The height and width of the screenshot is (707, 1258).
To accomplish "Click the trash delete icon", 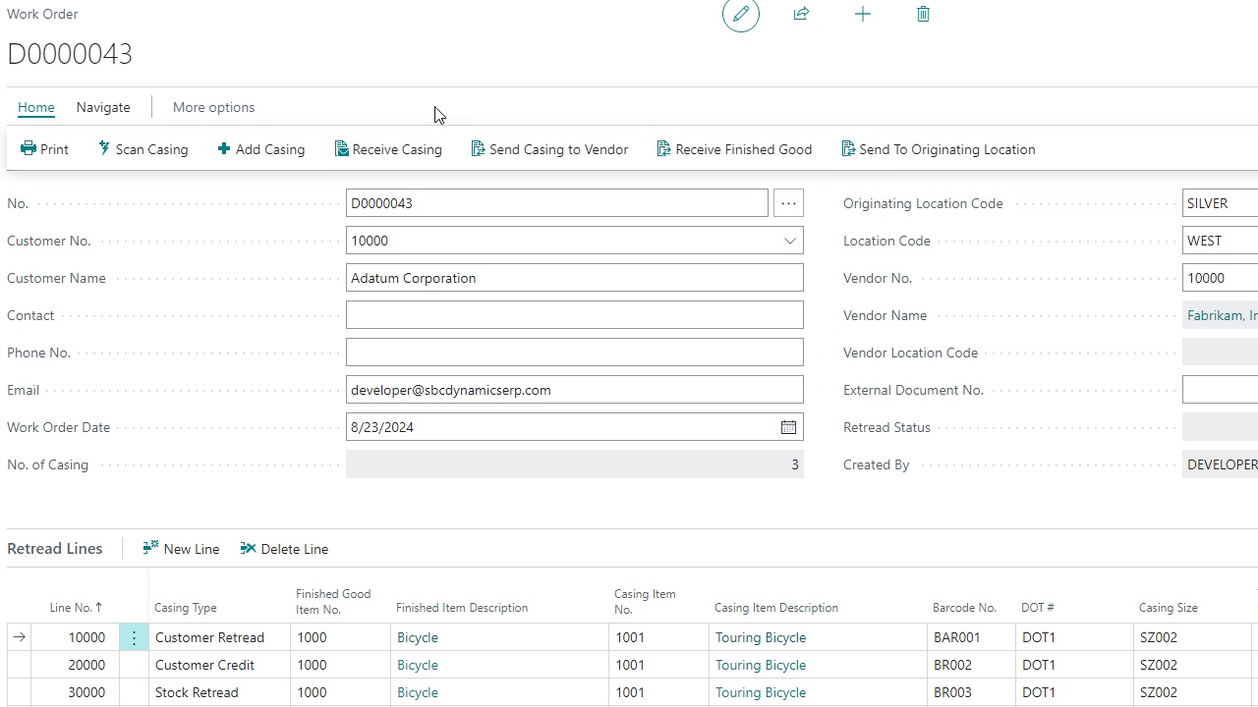I will click(923, 14).
